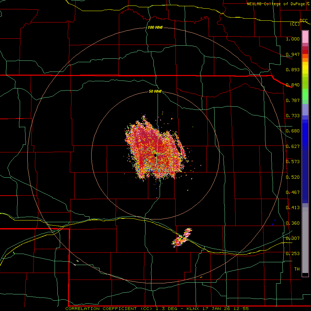Click the 100 NMI range ring label
311x311 pixels.
pos(155,27)
